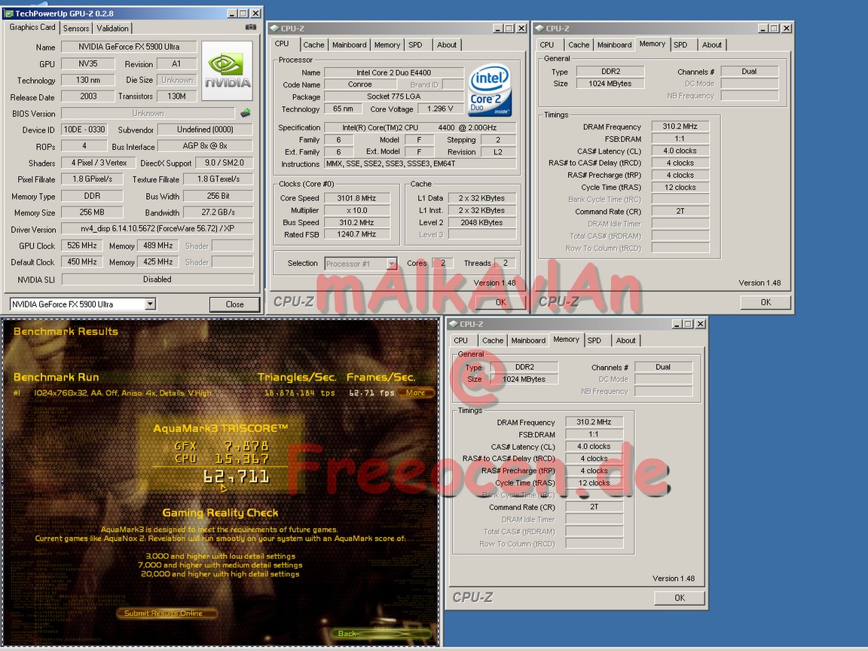
Task: Minimize the GPU-Z window
Action: pos(233,14)
